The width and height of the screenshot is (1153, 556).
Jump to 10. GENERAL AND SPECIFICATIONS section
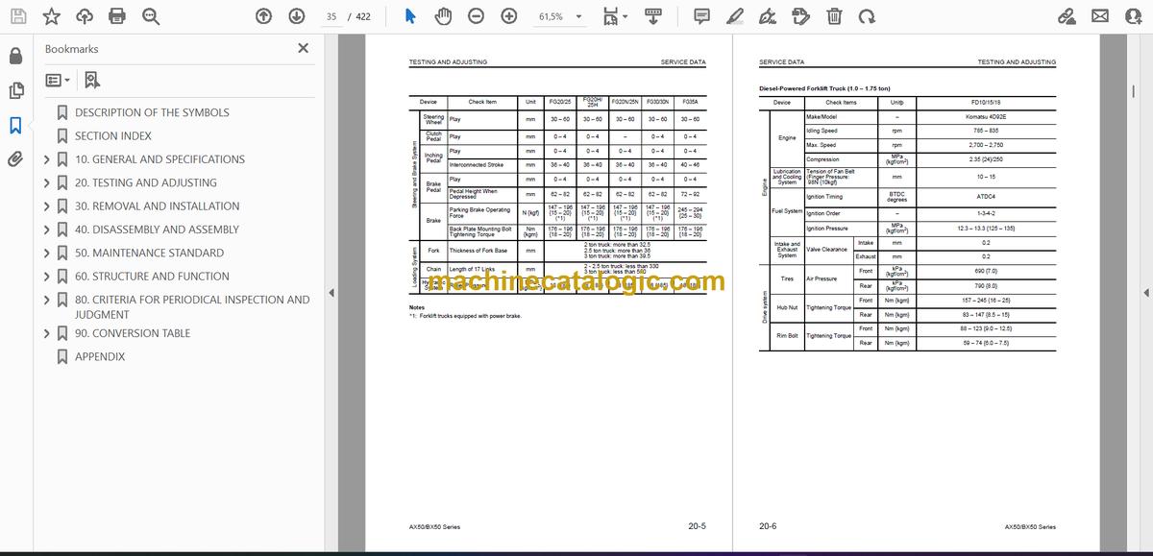click(159, 159)
